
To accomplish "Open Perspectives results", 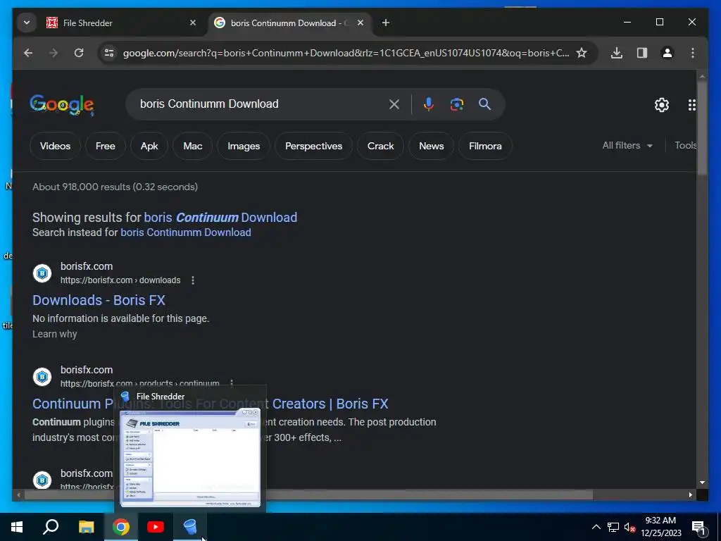I will click(313, 146).
